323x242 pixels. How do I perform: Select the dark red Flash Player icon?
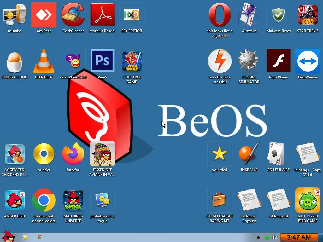click(278, 60)
